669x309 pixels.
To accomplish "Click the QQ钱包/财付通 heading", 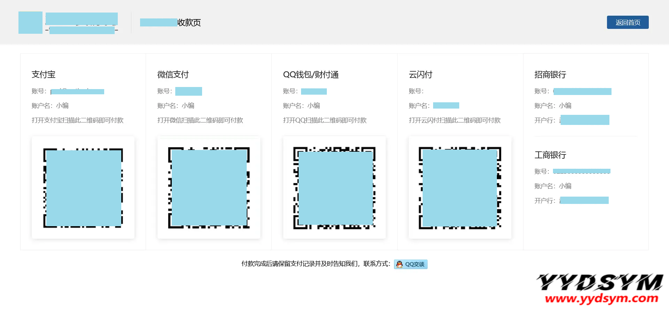I will (311, 74).
